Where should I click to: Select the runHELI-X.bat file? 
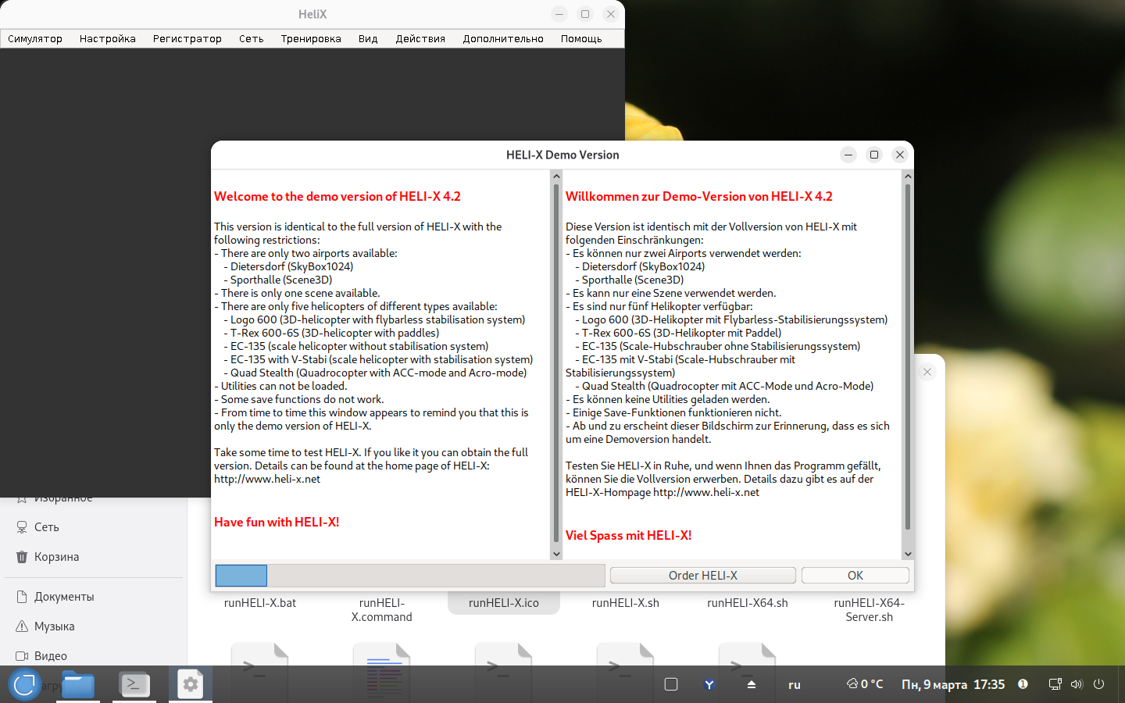point(260,603)
